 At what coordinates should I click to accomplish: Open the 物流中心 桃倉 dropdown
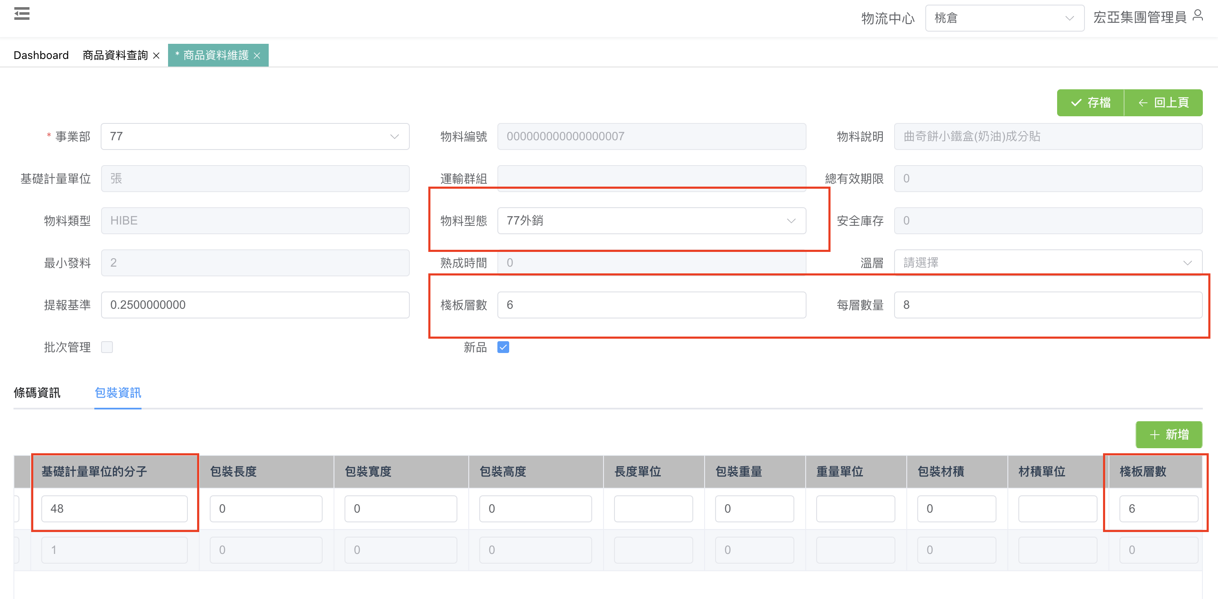coord(1004,19)
